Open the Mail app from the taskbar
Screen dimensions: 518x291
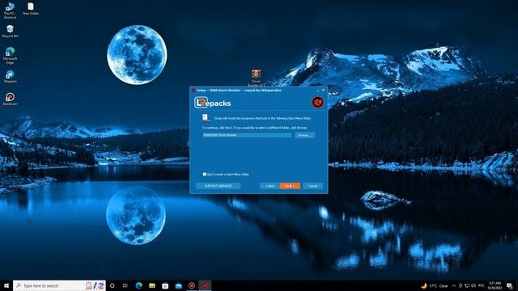178,285
